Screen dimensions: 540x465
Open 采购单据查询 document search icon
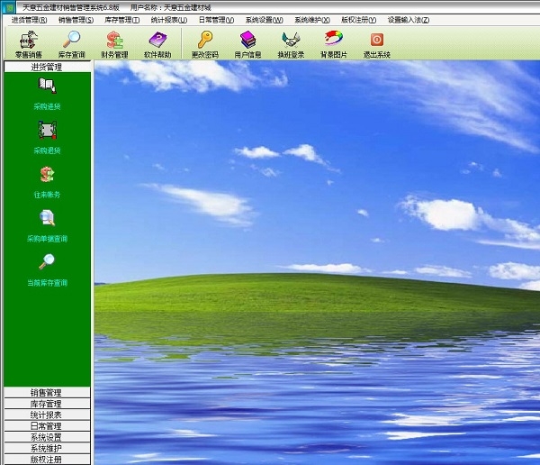pos(47,218)
